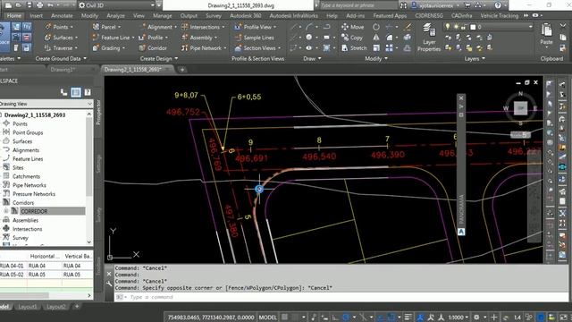Expand the Create Ground Data panel
This screenshot has width=572, height=322.
[61, 58]
